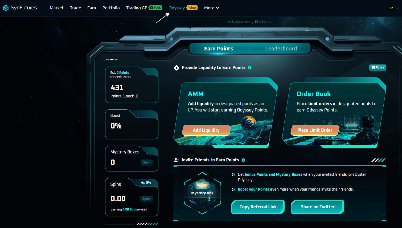Click the AMM card title
This screenshot has height=228, width=402.
196,94
